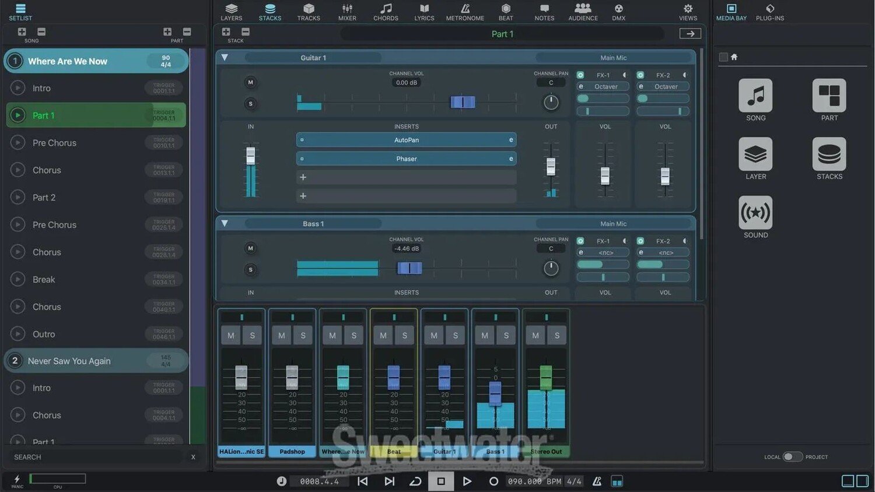875x492 pixels.
Task: Open the AutoPan insert slot
Action: point(406,140)
